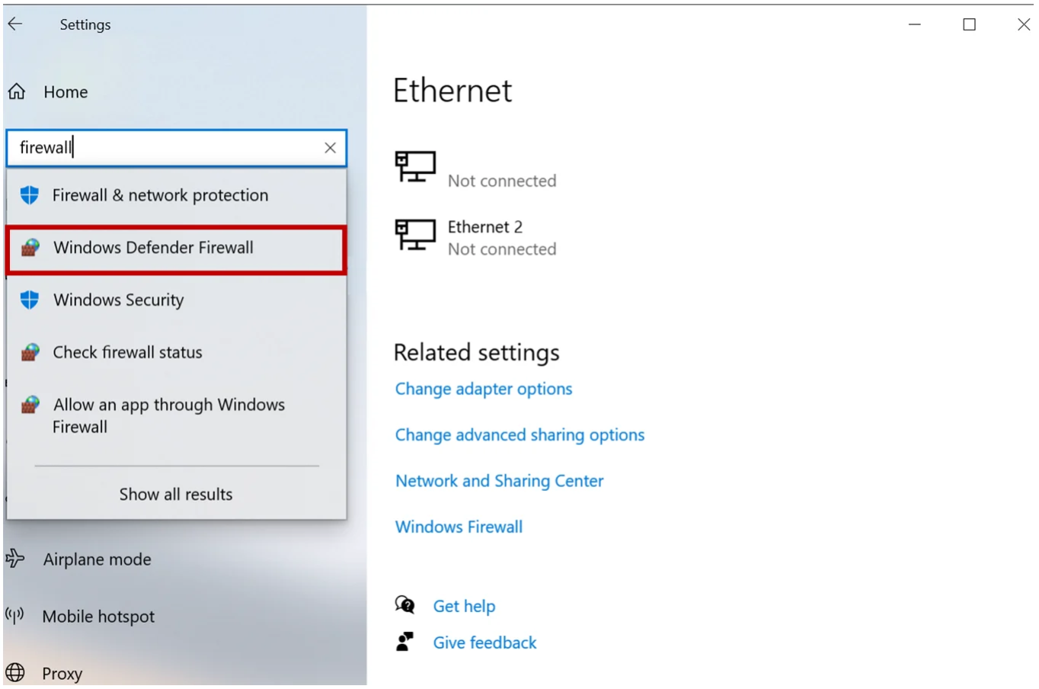This screenshot has height=689, width=1039.
Task: Click the shield icon beside Firewall & network protection
Action: coord(30,195)
